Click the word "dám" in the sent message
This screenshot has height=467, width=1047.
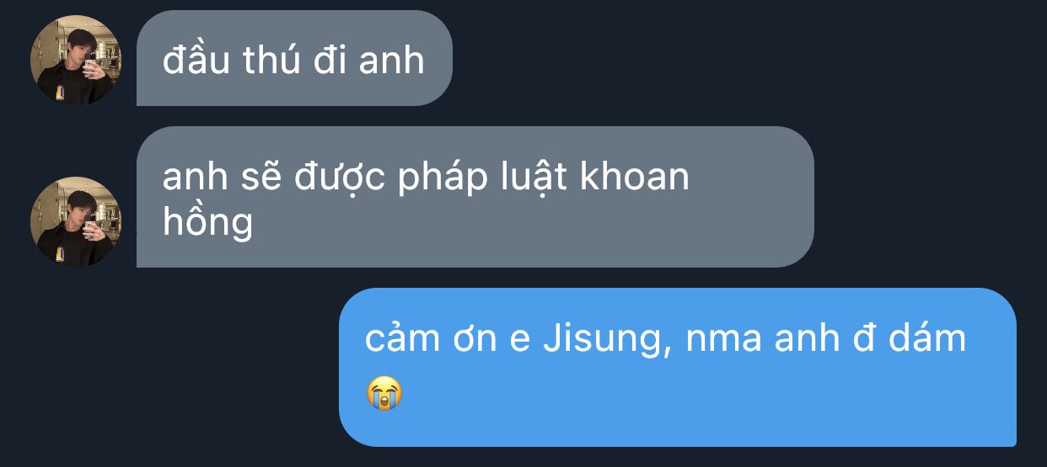[x=927, y=340]
